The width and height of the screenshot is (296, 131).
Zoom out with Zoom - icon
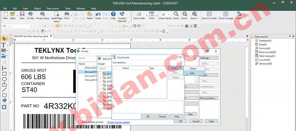pyautogui.click(x=185, y=14)
